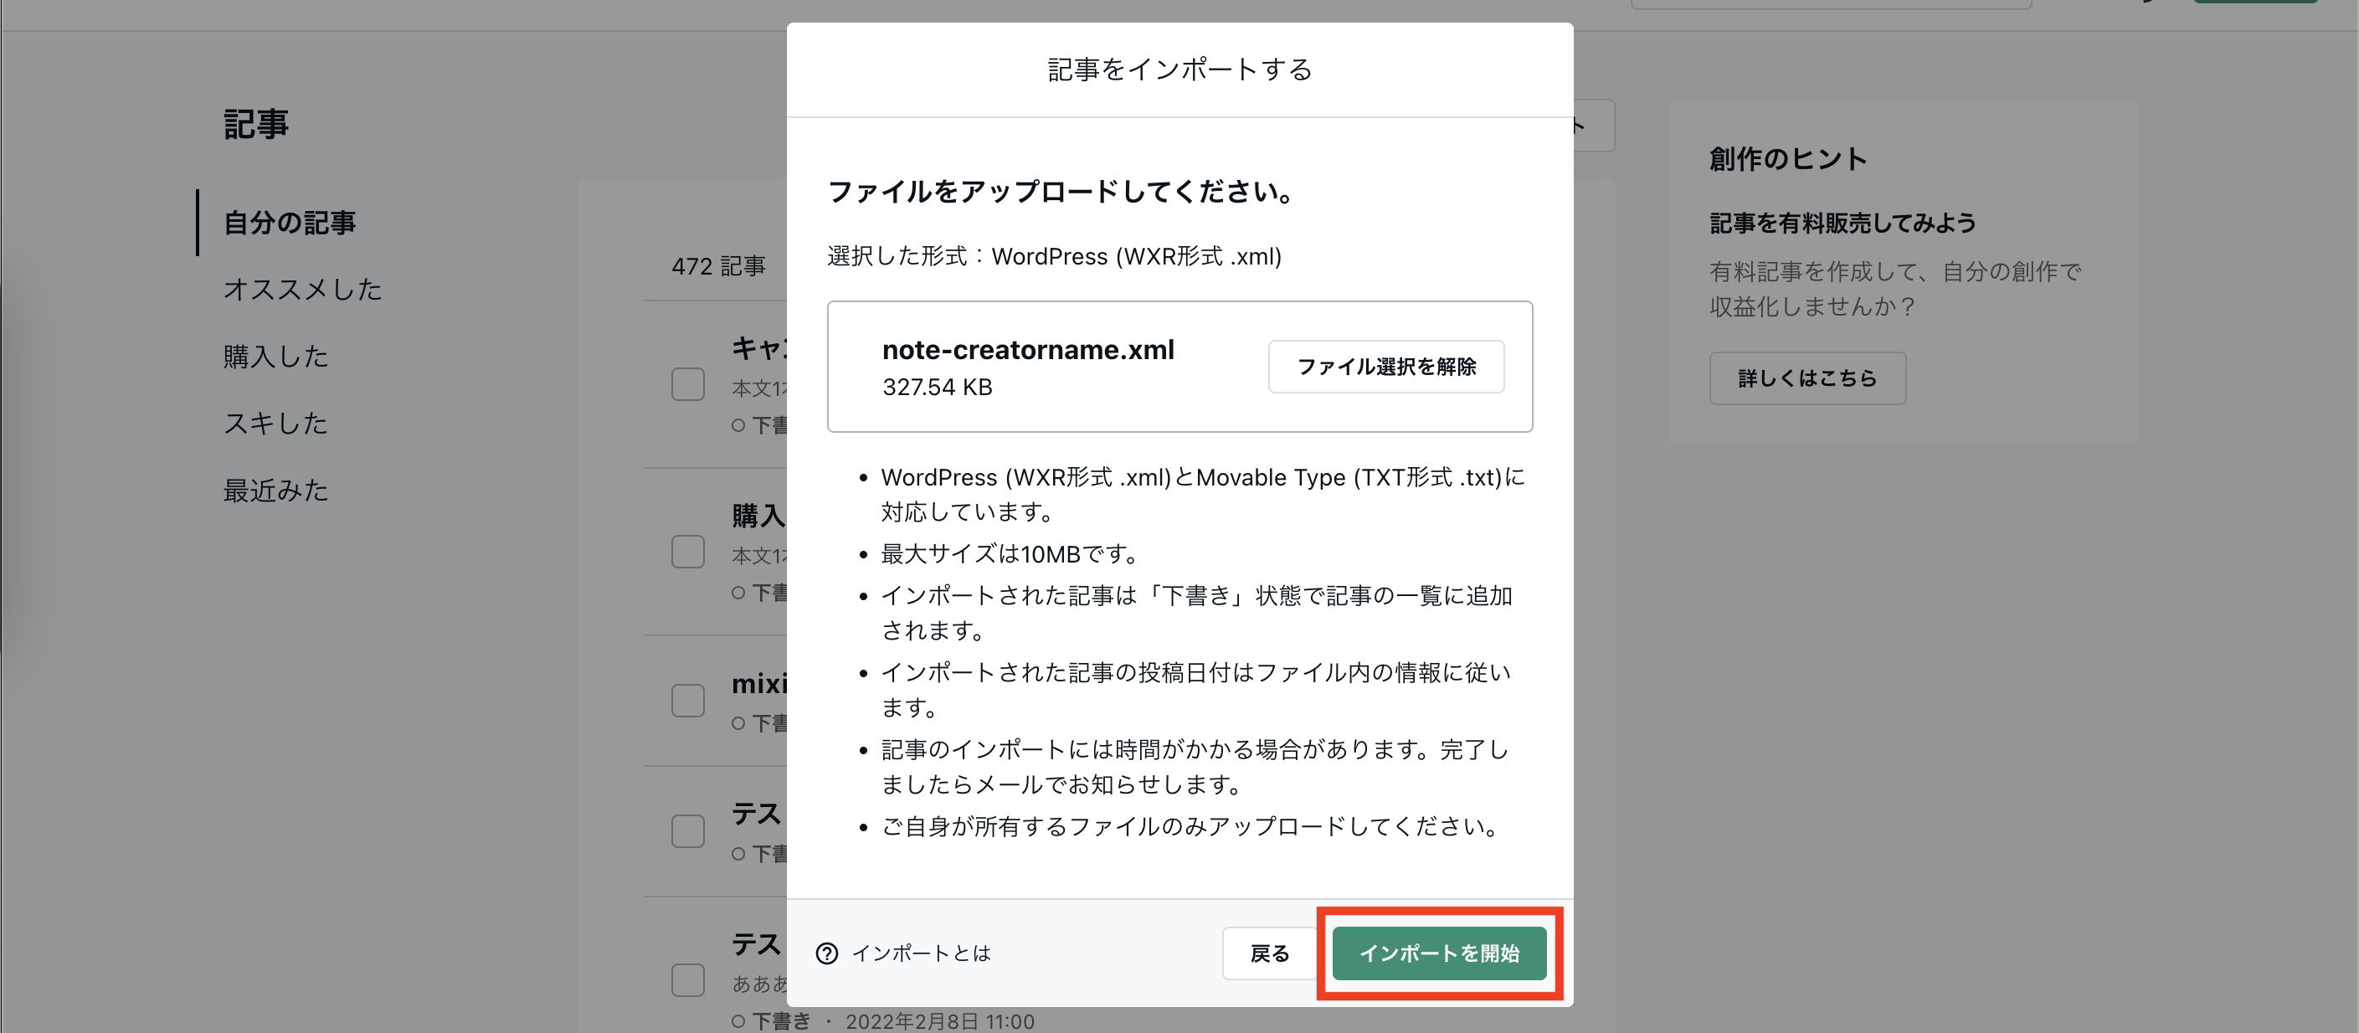Click 記事を有料販売してみよう heading
Viewport: 2359px width, 1033px height.
(x=1842, y=223)
